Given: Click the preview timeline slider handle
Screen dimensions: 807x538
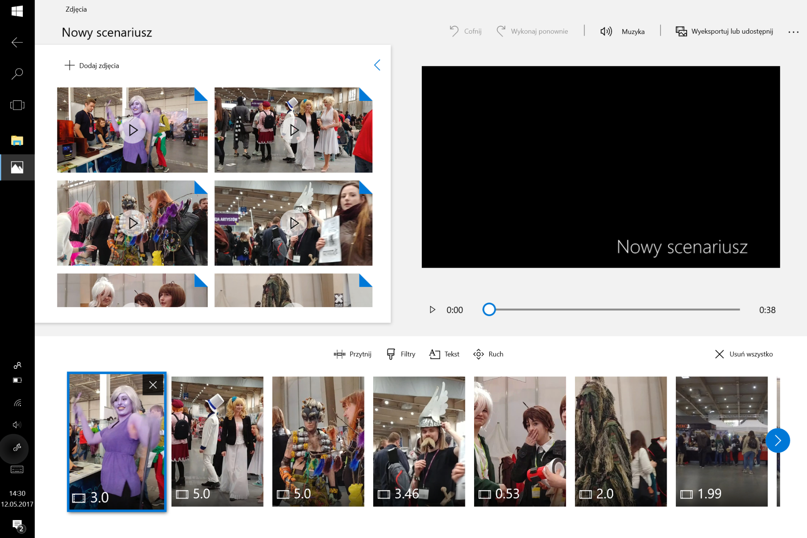Looking at the screenshot, I should click(x=489, y=310).
